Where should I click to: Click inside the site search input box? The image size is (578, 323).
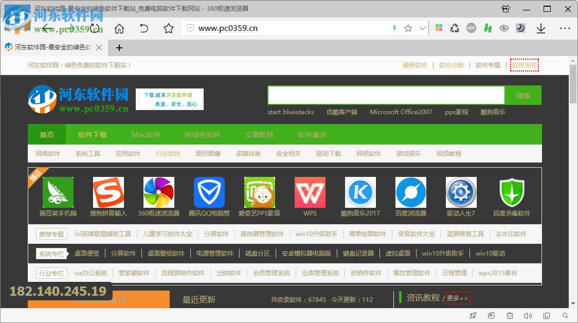coord(386,95)
